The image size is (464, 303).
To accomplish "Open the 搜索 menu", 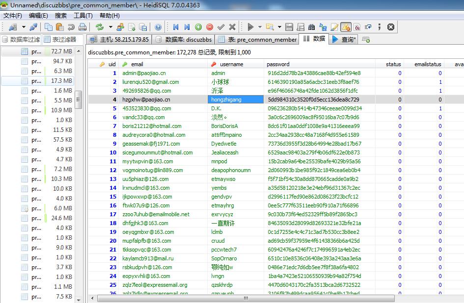I will click(61, 16).
